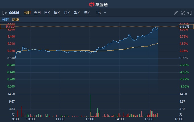Open the 1分 interval dropdown

pos(99,13)
